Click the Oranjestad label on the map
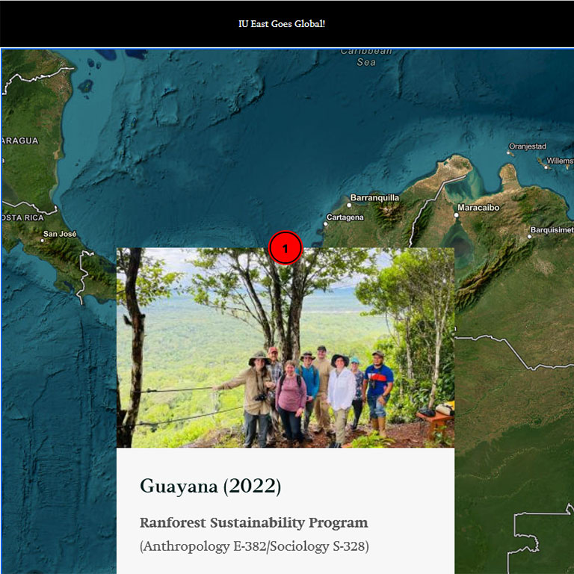This screenshot has height=574, width=574. tap(528, 146)
